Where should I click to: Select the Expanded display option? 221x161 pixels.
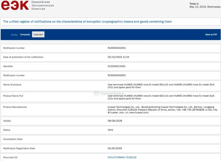38,35
